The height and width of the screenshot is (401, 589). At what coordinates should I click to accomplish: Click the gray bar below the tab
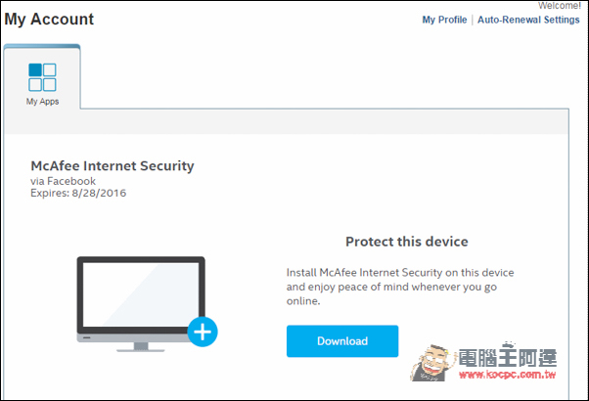coord(287,122)
